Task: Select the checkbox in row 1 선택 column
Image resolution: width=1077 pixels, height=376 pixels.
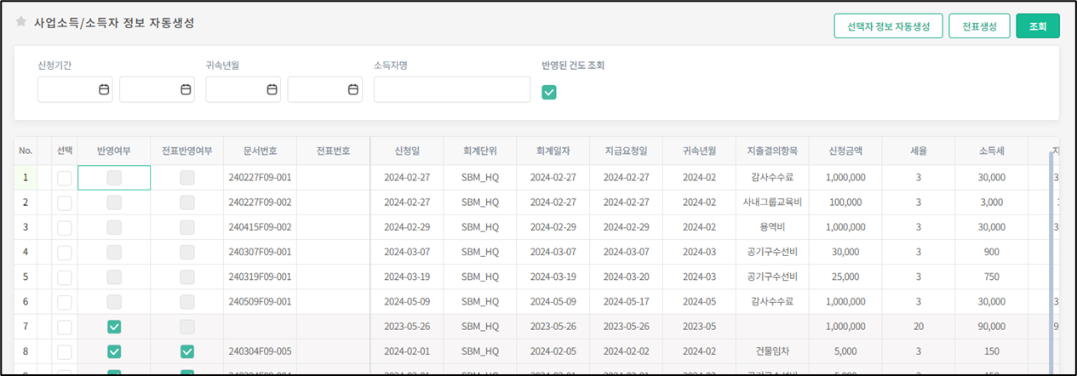Action: [x=65, y=178]
